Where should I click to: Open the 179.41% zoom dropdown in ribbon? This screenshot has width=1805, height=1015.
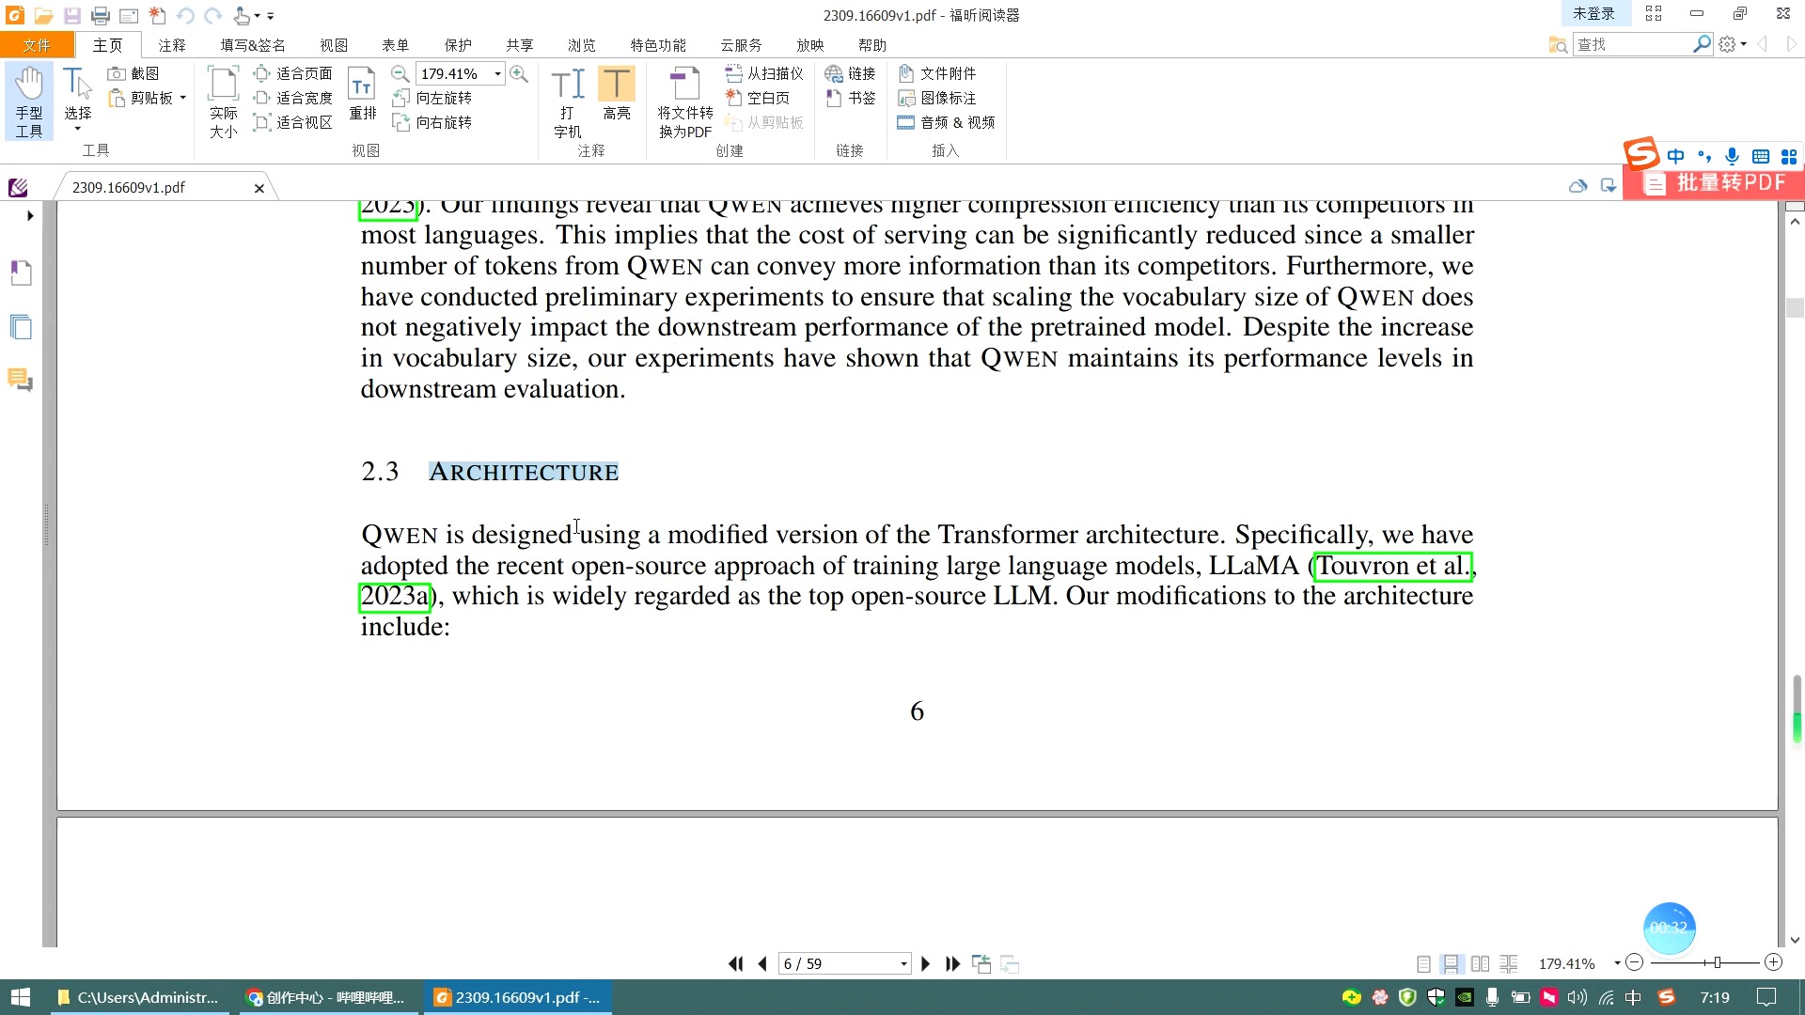497,73
